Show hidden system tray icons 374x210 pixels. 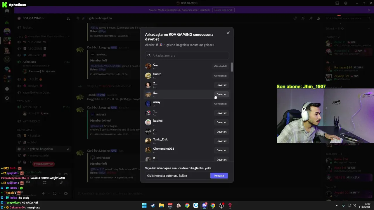click(337, 206)
